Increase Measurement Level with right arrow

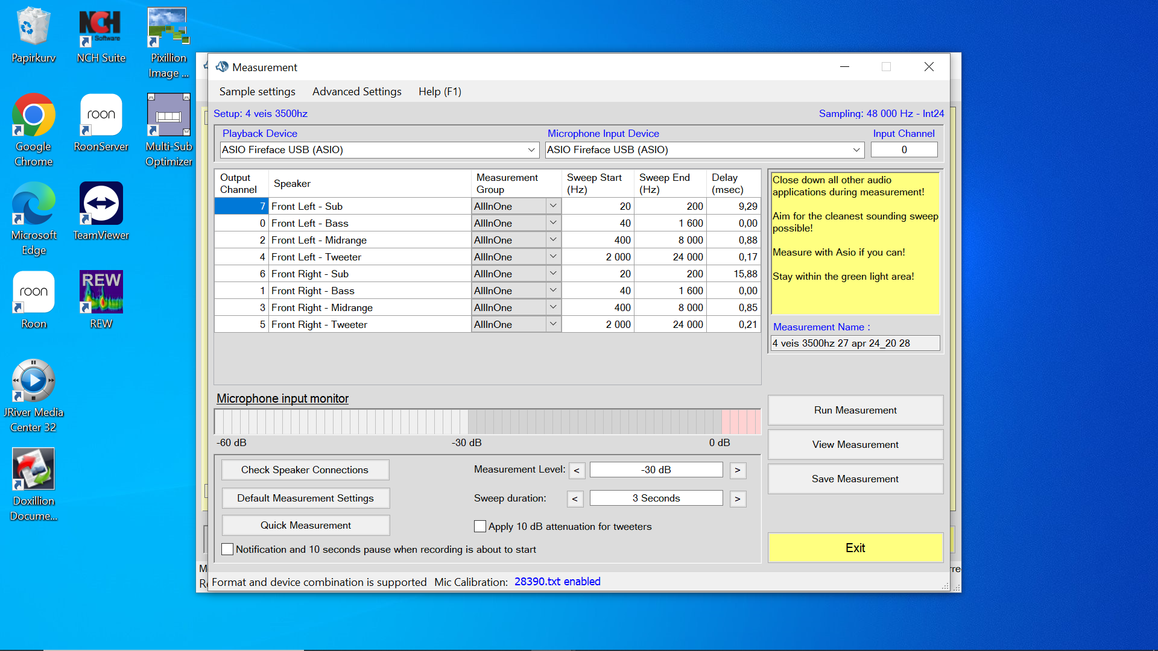coord(737,470)
